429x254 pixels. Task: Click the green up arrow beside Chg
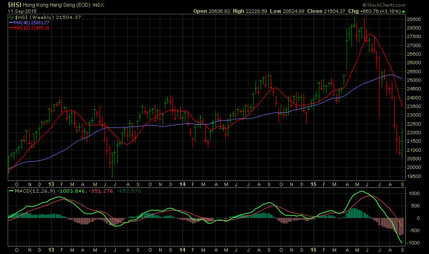tap(403, 10)
